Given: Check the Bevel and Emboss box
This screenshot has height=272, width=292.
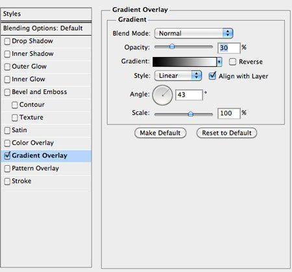Looking at the screenshot, I should 7,92.
